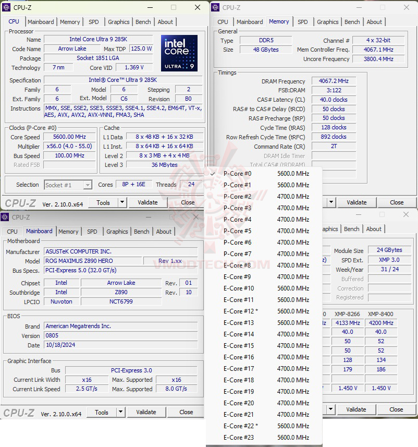The height and width of the screenshot is (447, 418).
Task: Open the dropdown arrow beside Validate in the SPD window
Action: [x=330, y=409]
